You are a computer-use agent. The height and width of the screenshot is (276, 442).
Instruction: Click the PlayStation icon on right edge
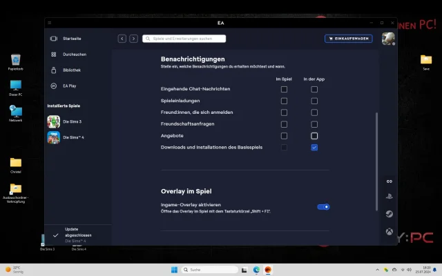390,196
